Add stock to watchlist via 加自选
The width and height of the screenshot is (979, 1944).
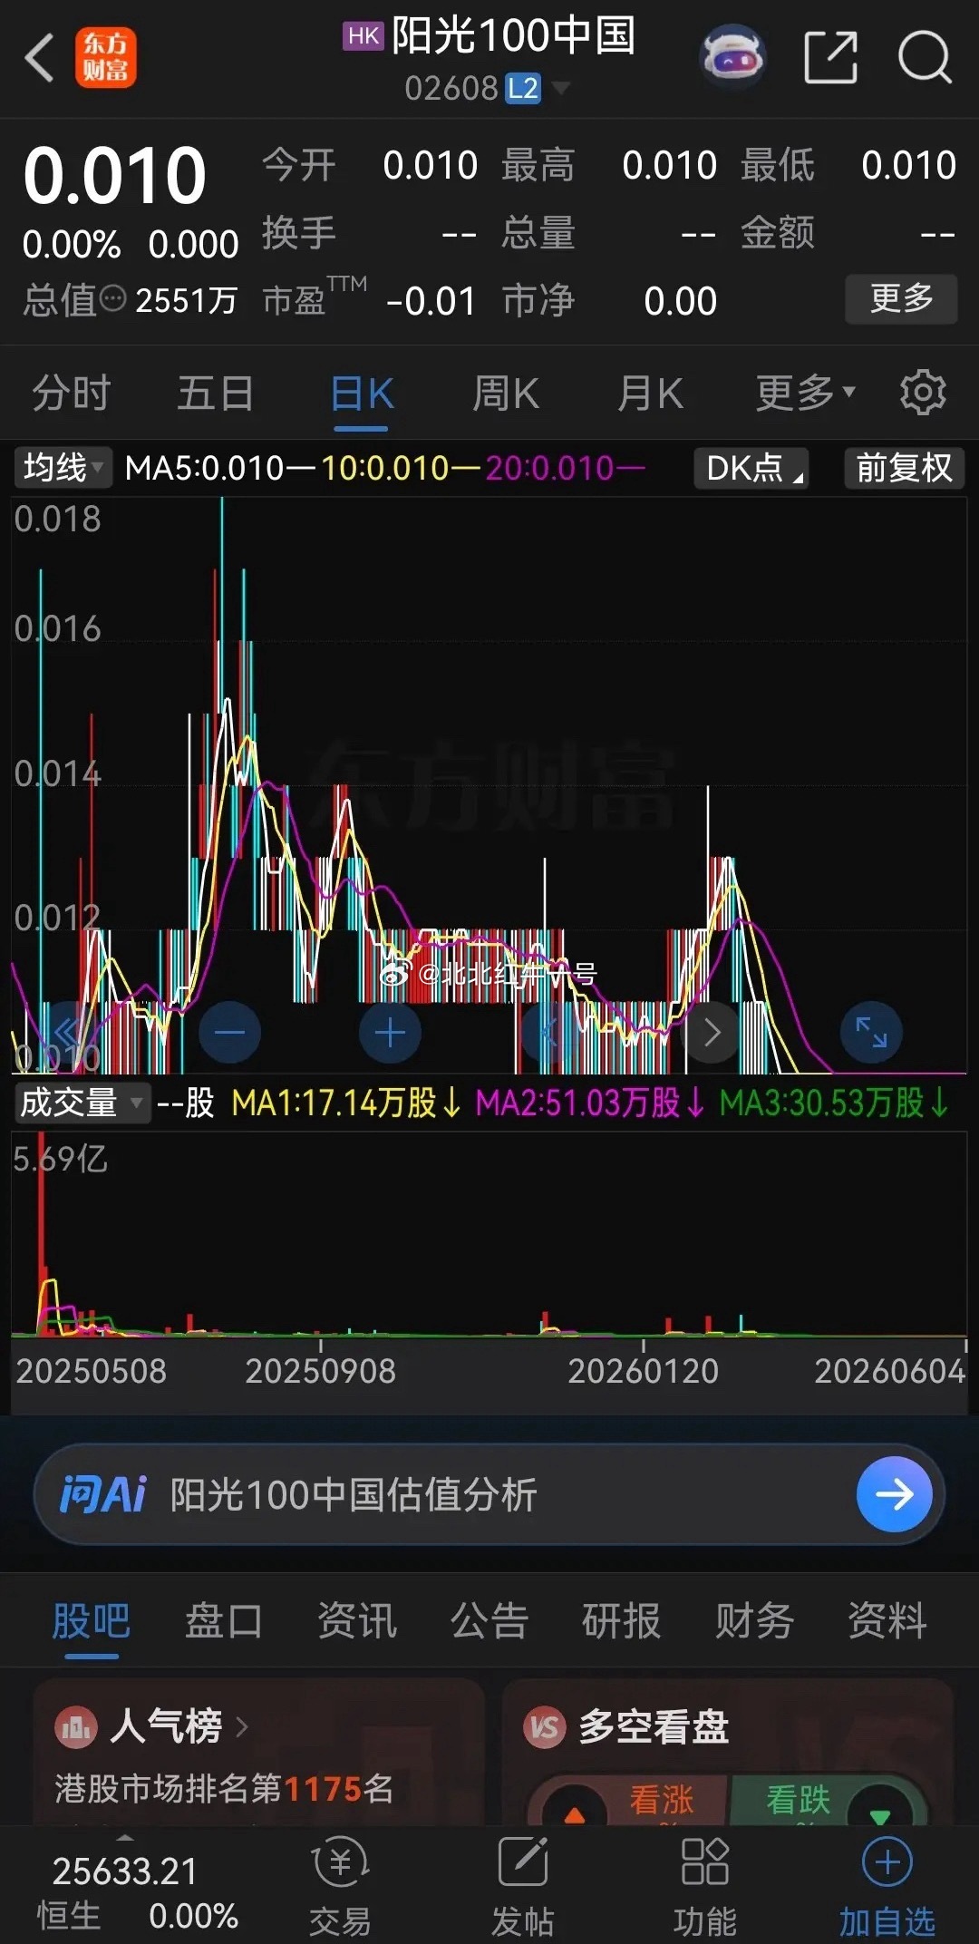pyautogui.click(x=887, y=1888)
